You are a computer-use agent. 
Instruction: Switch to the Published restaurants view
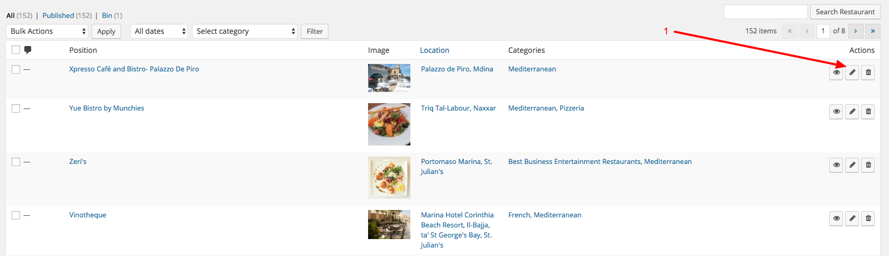click(58, 15)
